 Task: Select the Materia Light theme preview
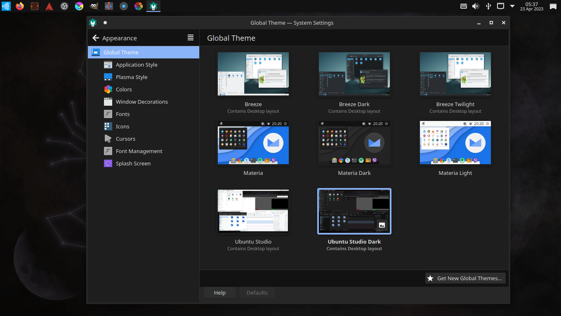coord(455,143)
